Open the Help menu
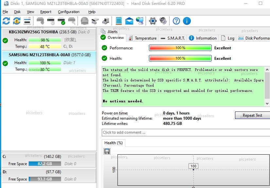Viewport: 270px width, 188px height. 92,12
